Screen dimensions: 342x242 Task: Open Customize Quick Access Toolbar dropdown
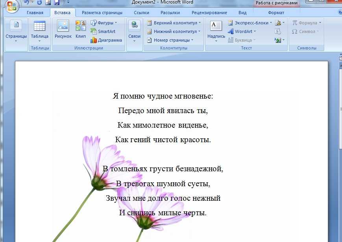pos(68,2)
